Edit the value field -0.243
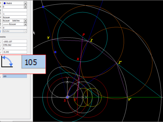 (15, 52)
